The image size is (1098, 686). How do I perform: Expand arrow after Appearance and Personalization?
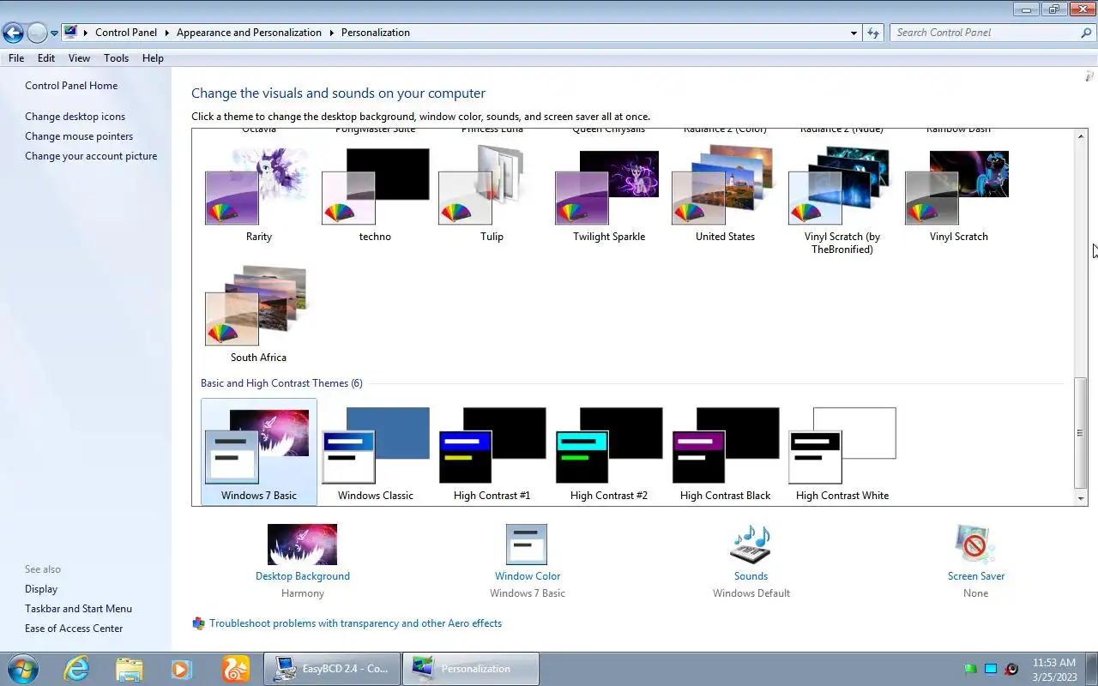pyautogui.click(x=331, y=33)
